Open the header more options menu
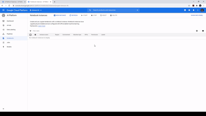 198,10
